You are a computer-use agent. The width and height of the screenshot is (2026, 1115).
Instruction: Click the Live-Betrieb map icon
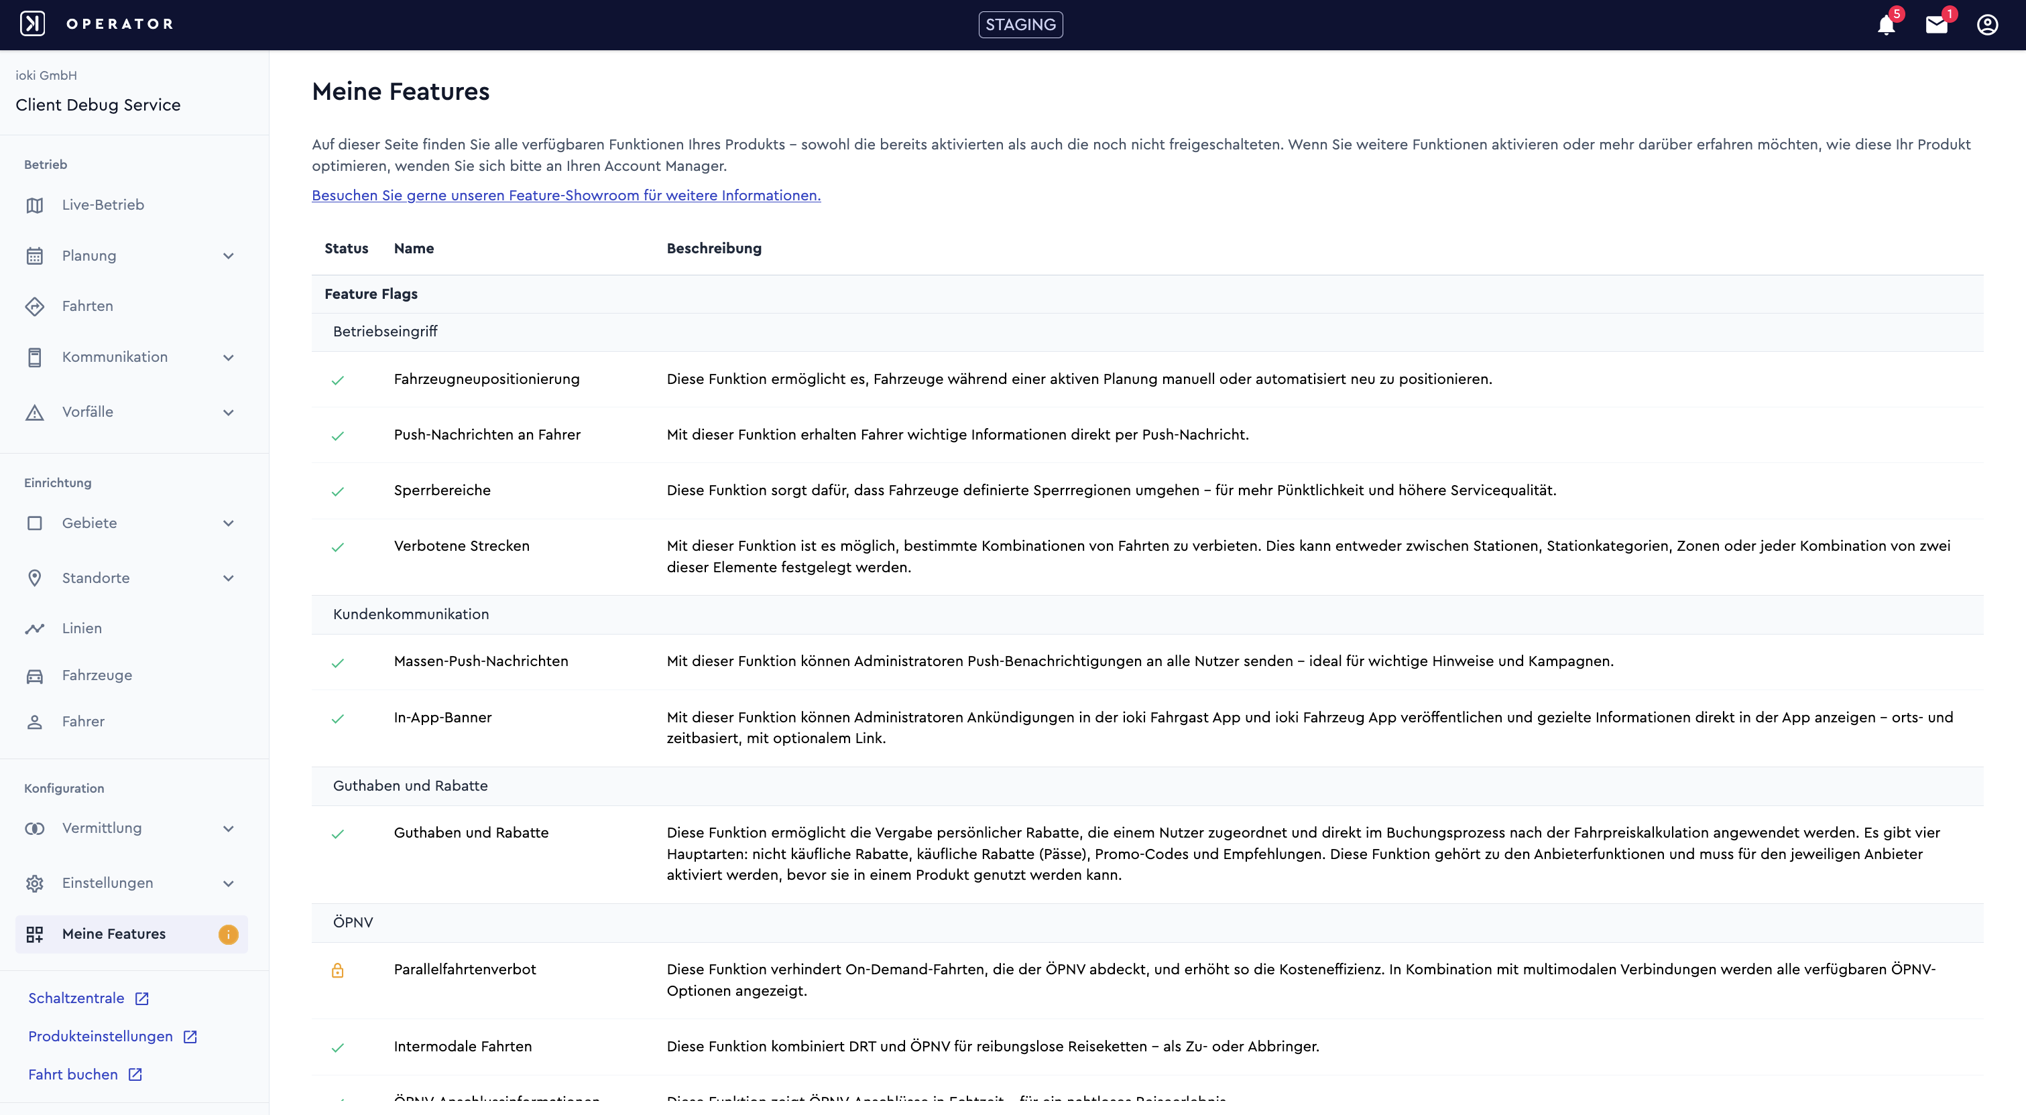tap(35, 205)
